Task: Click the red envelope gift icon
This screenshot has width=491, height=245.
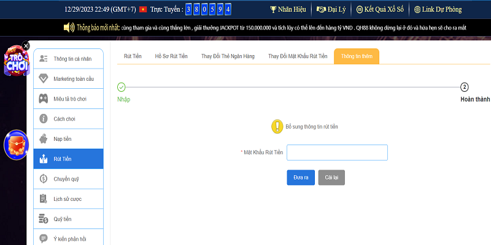Action: 15,145
